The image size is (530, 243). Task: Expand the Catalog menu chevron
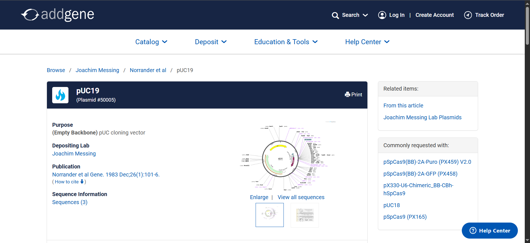(165, 42)
